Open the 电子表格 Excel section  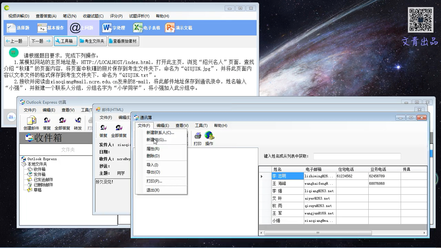147,28
